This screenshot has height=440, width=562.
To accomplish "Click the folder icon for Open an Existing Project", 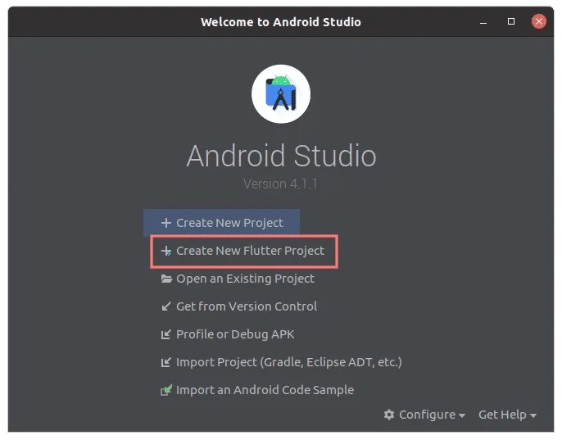I will click(166, 279).
